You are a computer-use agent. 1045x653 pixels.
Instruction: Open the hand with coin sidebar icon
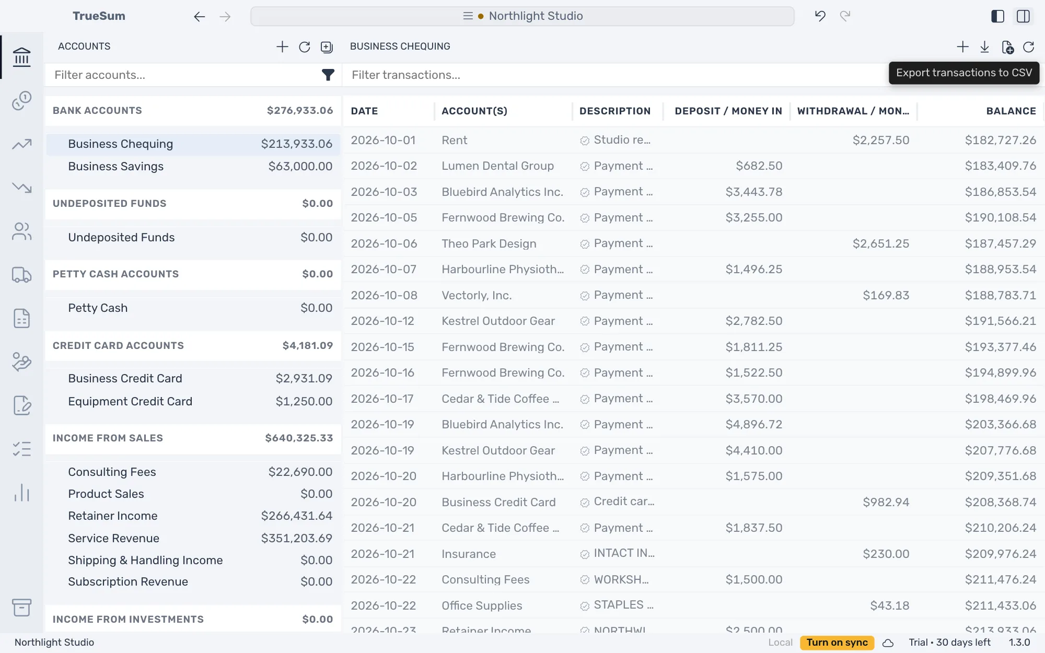(x=21, y=362)
